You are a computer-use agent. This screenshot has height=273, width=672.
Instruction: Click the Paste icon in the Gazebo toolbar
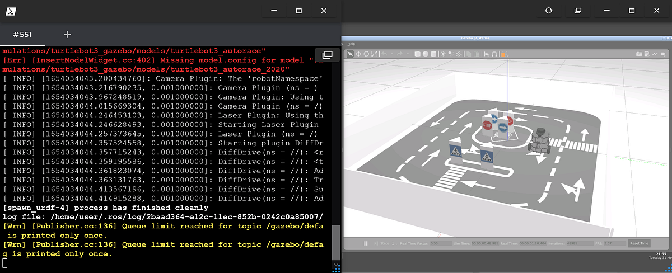477,54
